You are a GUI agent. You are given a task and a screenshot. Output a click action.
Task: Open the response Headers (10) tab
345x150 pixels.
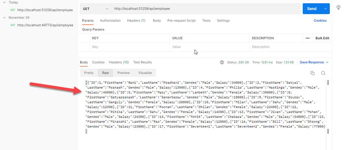pyautogui.click(x=119, y=62)
